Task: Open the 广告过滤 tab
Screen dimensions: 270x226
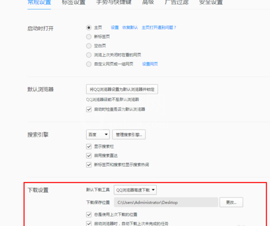Action: click(176, 2)
